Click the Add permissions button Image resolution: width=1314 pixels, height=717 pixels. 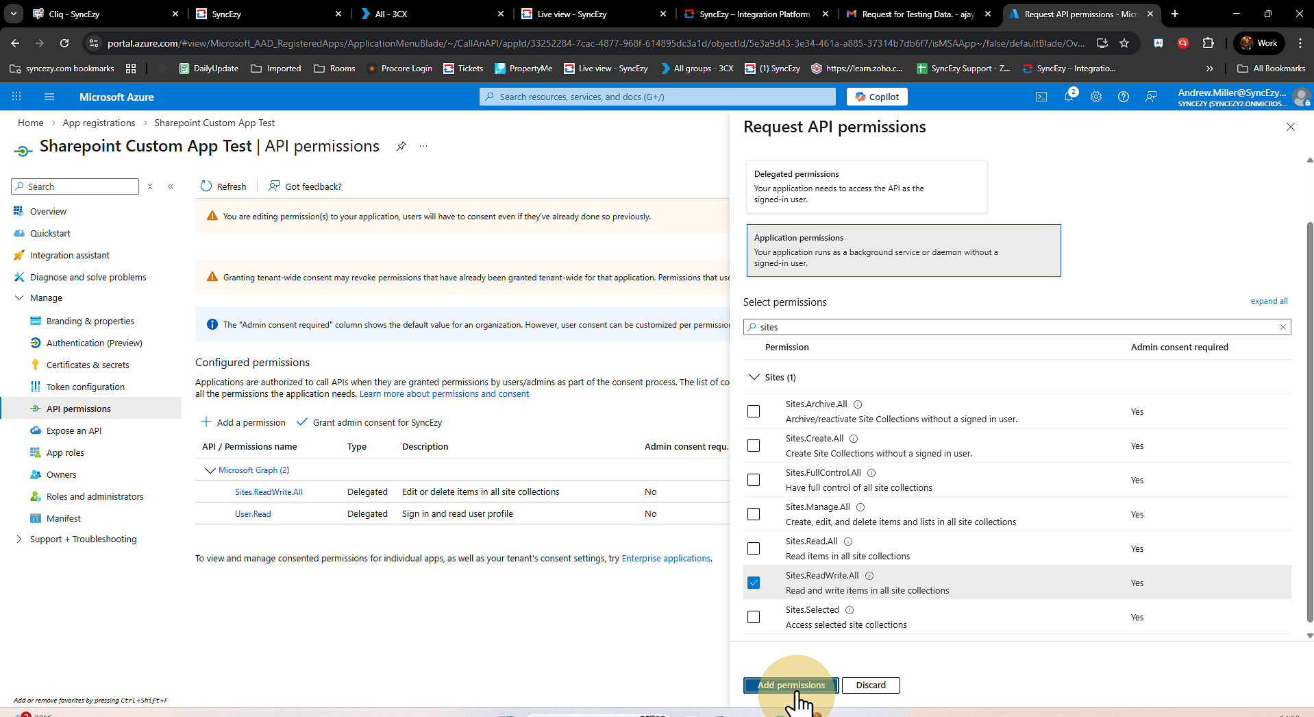point(791,685)
